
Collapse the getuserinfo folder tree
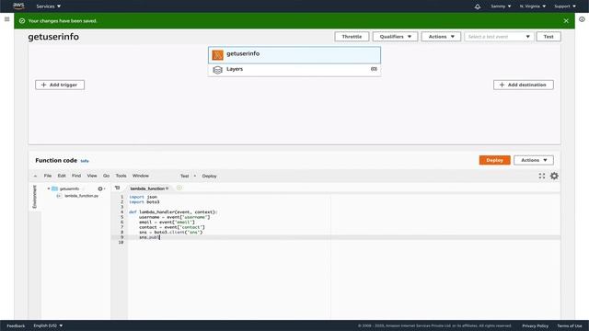click(x=49, y=188)
